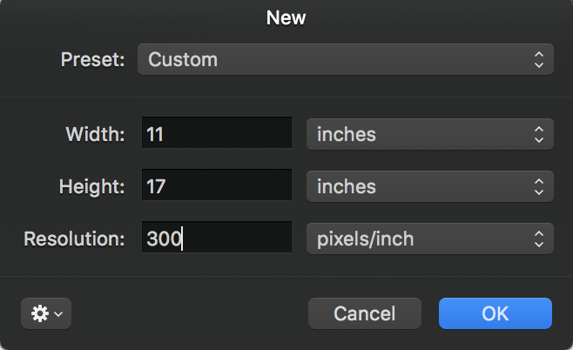Open the gear actions menu
Screen dimensions: 573x350
[46, 313]
